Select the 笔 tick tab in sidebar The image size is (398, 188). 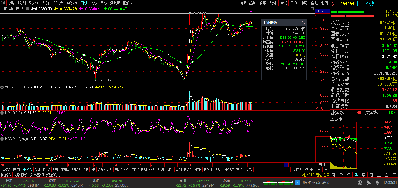(334, 175)
